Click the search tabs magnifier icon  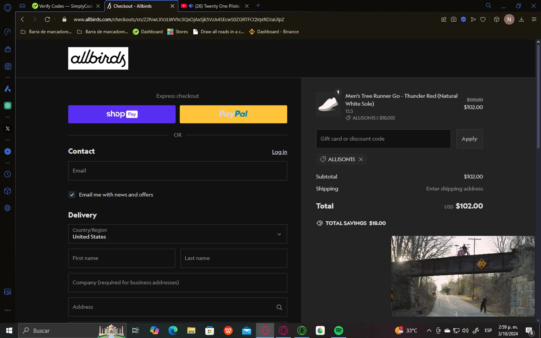tap(488, 6)
